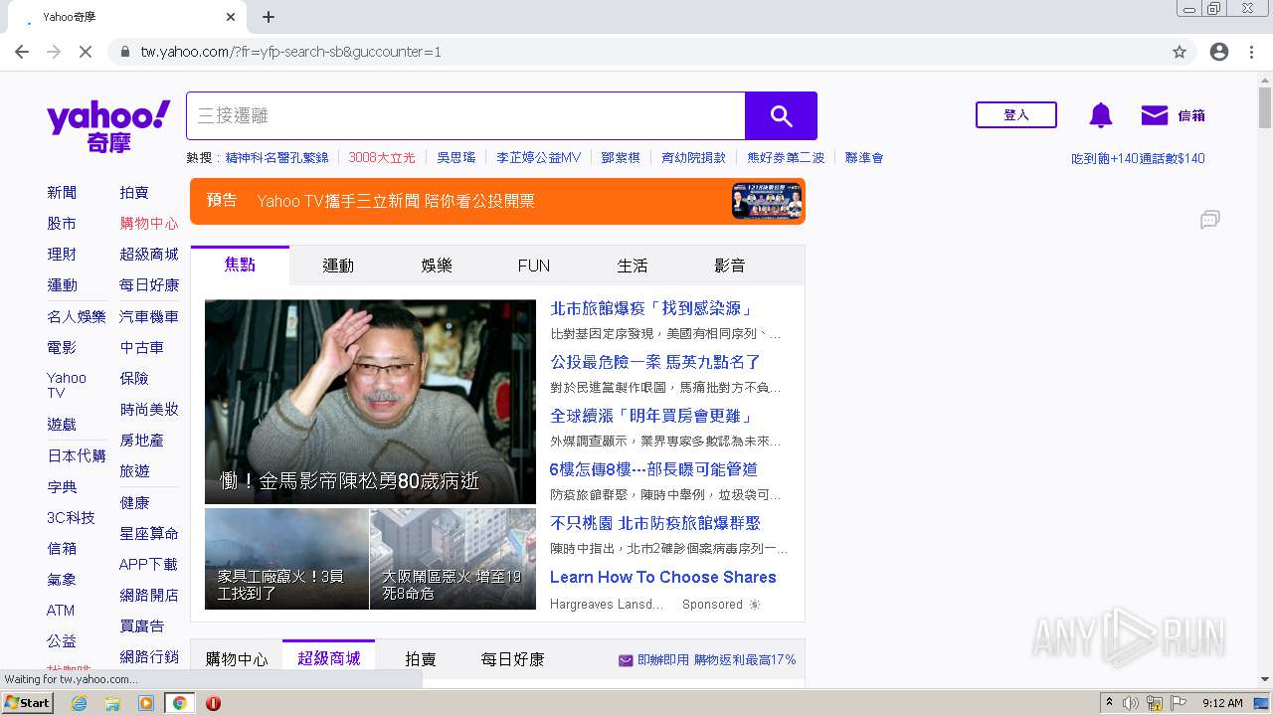Screen dimensions: 1273x716
Task: Open headline 全球續漲「明年買房會更難」
Action: click(x=652, y=417)
